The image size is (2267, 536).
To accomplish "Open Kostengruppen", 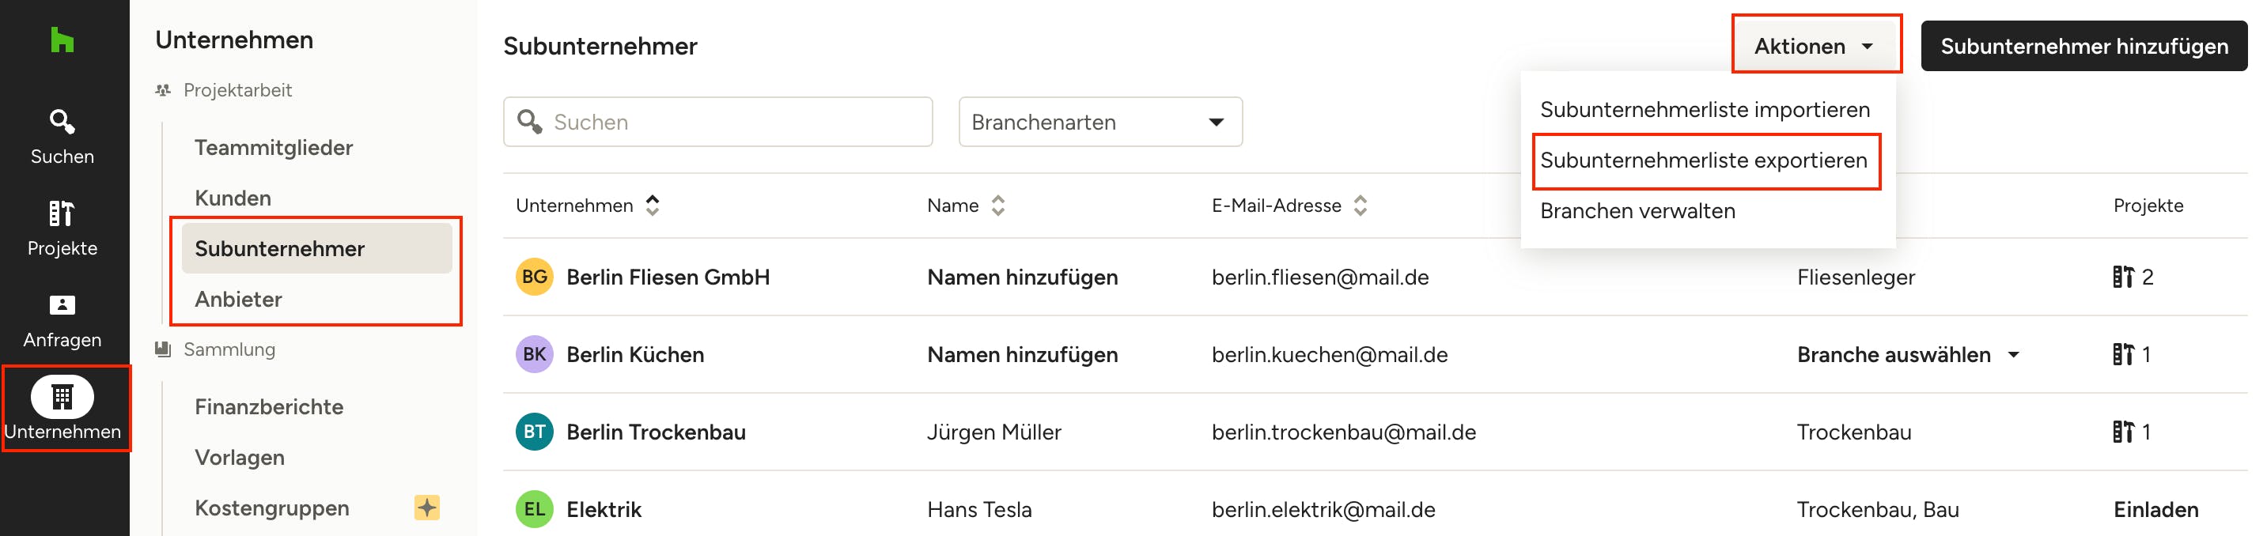I will coord(272,508).
